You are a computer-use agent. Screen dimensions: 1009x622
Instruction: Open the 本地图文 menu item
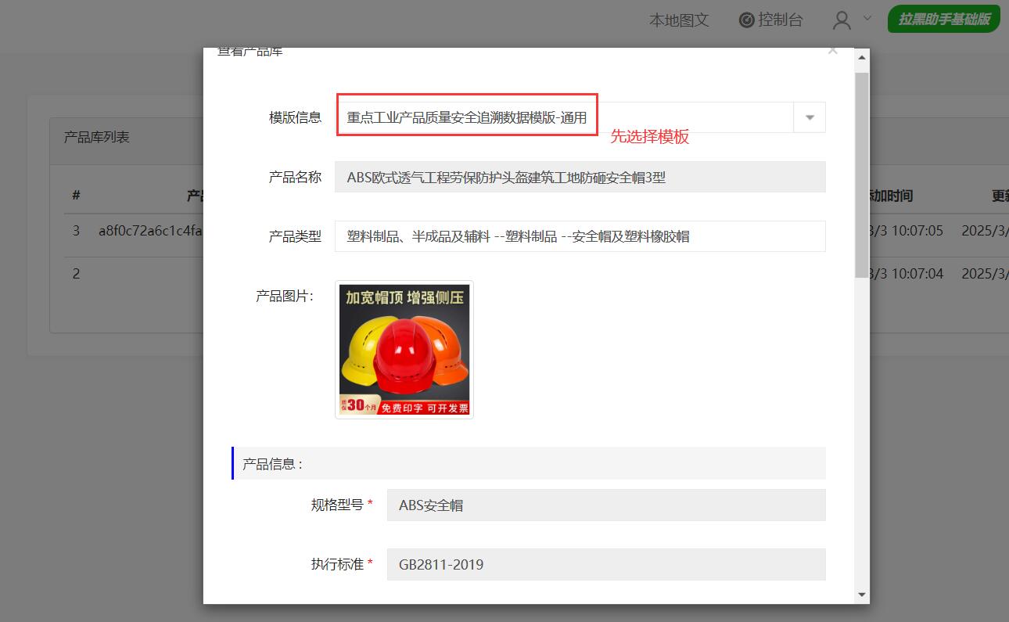click(679, 20)
